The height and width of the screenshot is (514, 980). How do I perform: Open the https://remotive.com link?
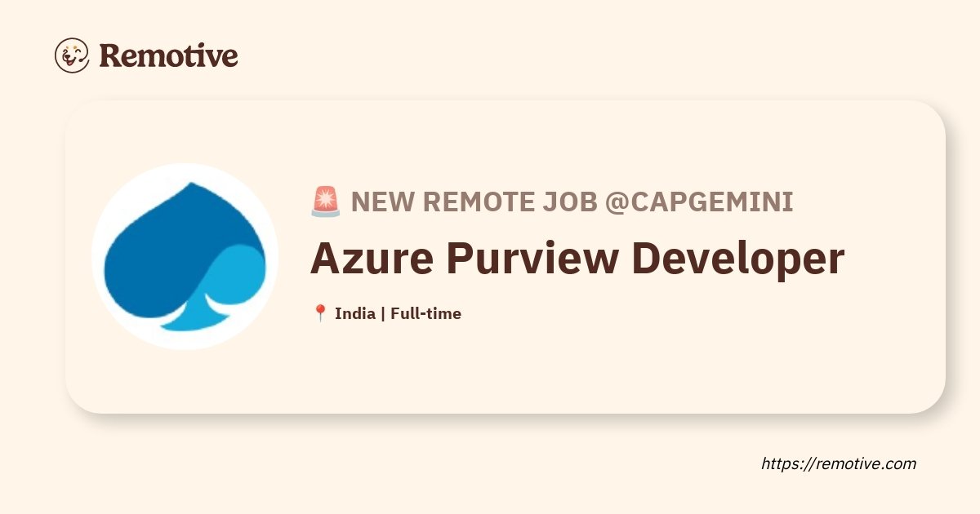tap(839, 463)
